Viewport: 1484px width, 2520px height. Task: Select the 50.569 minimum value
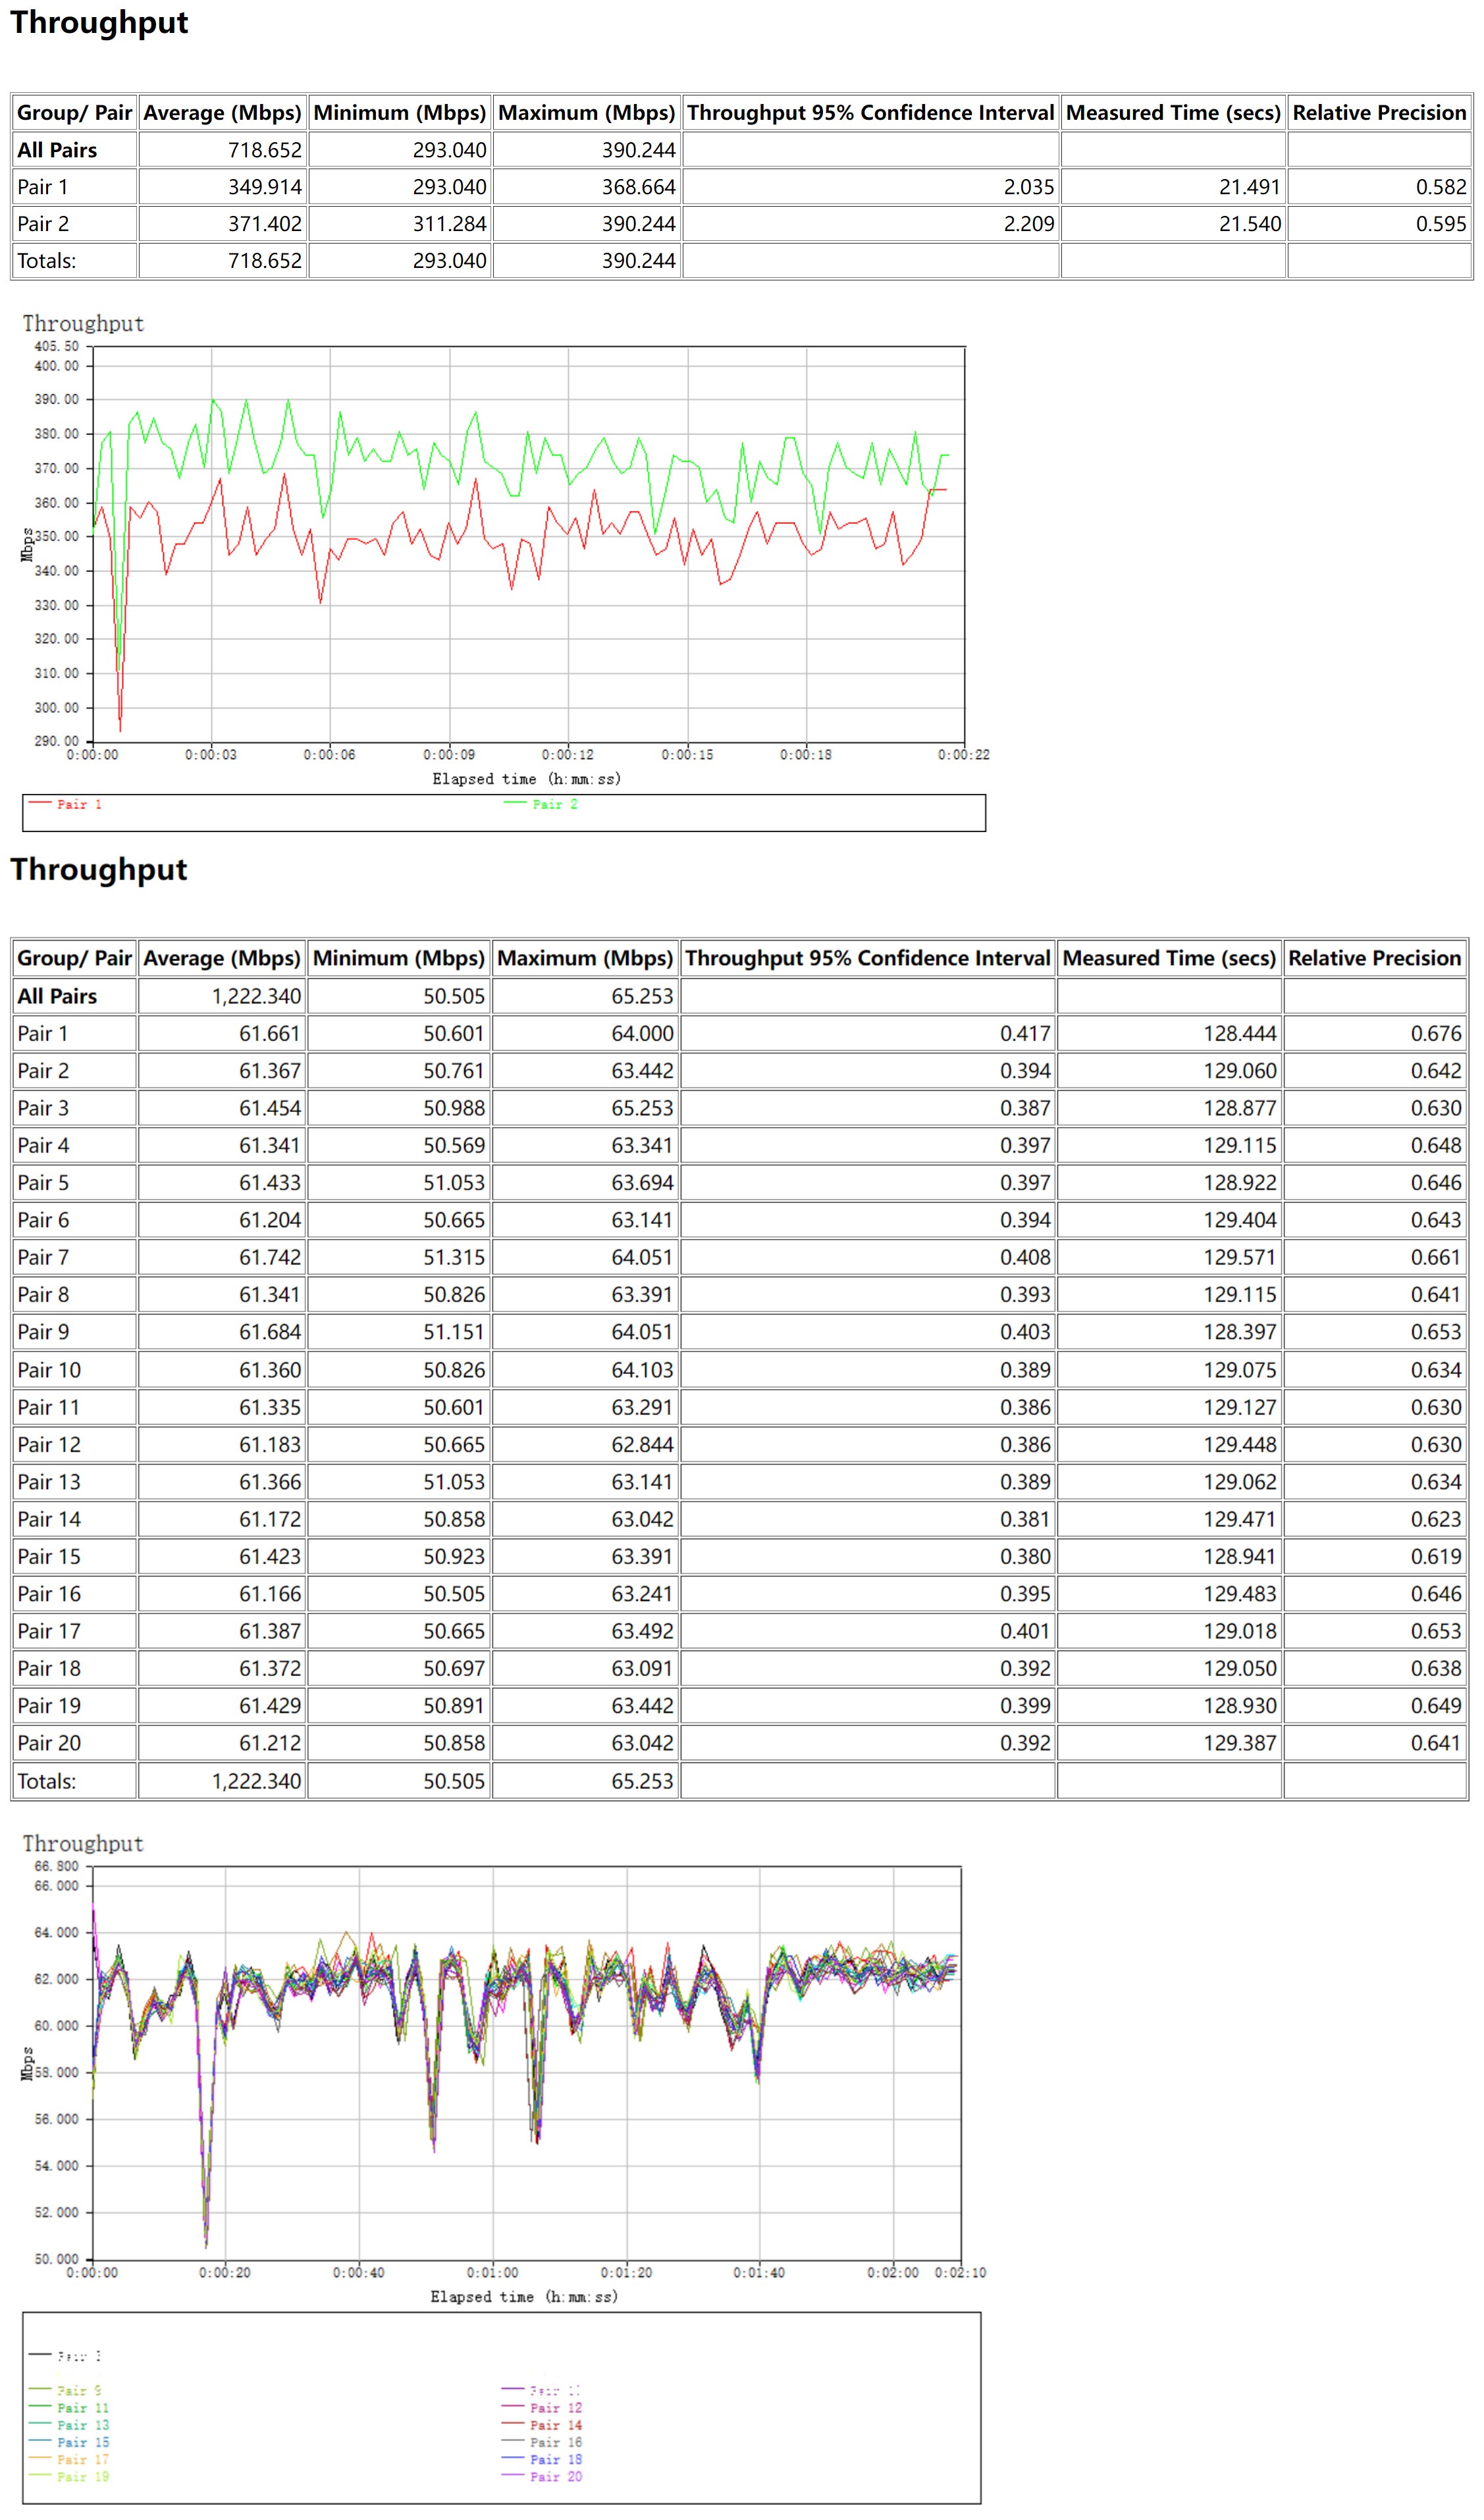(454, 1146)
